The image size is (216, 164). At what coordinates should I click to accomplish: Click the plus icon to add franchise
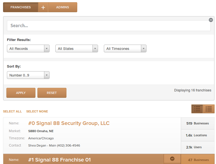tap(43, 7)
